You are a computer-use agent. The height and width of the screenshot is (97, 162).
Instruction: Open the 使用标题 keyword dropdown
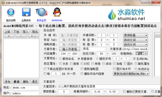pos(136,35)
